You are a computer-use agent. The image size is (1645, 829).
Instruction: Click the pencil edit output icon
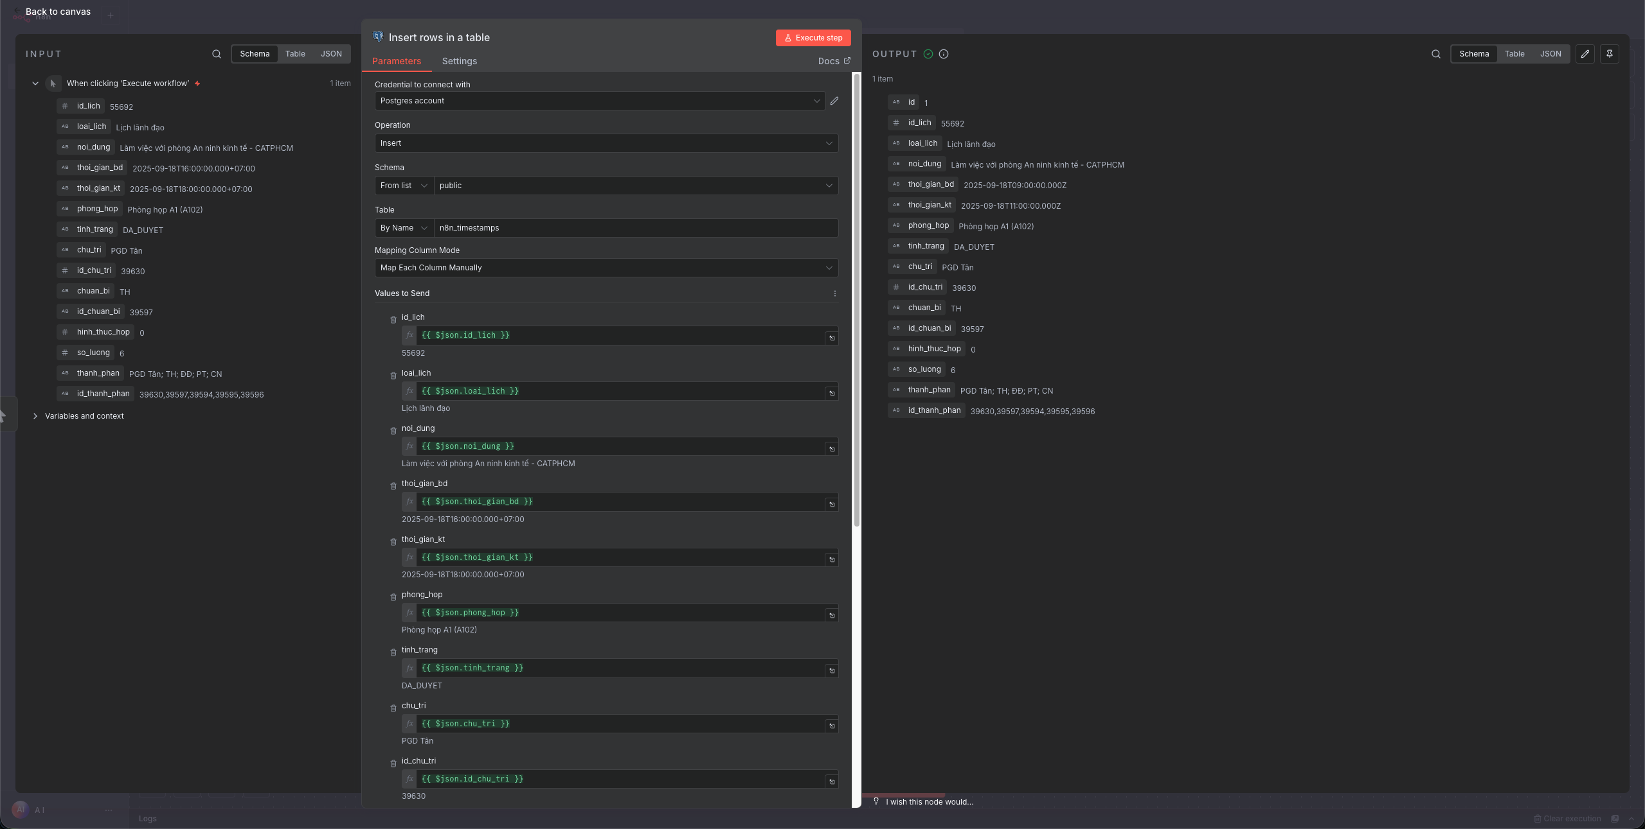pyautogui.click(x=1585, y=54)
